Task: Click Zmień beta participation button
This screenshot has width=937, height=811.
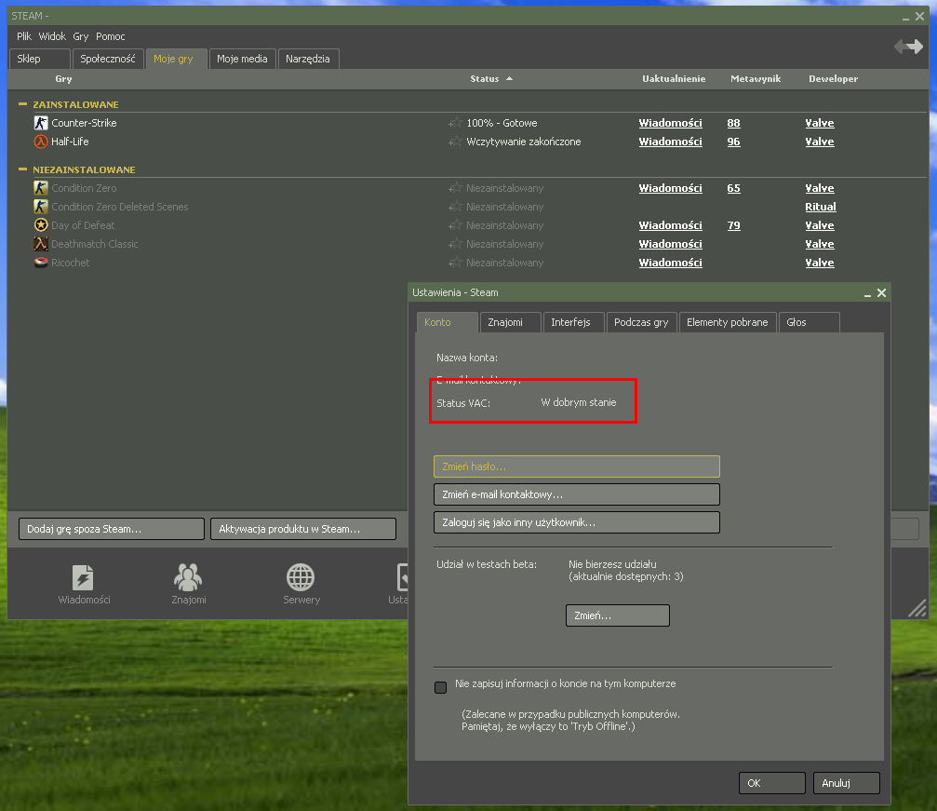Action: point(617,615)
